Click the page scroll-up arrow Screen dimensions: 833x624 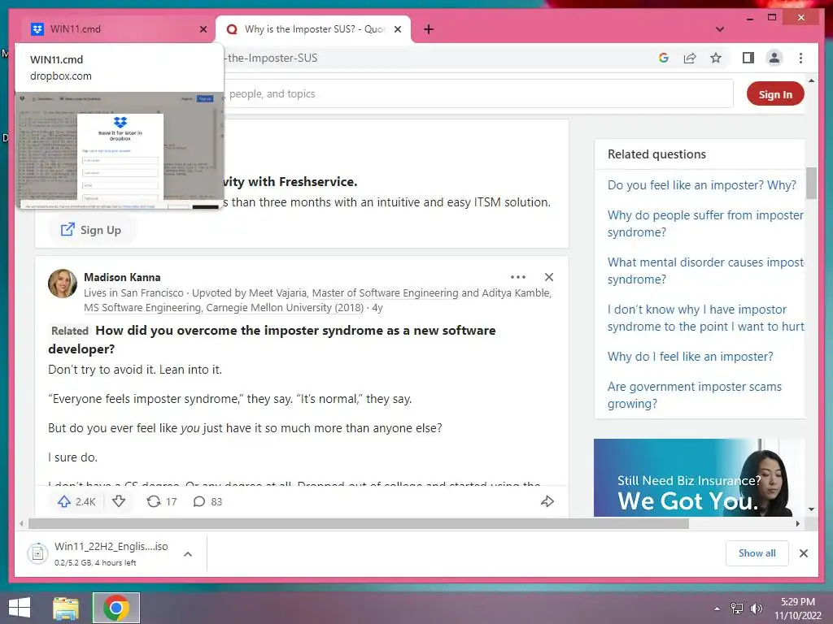811,80
